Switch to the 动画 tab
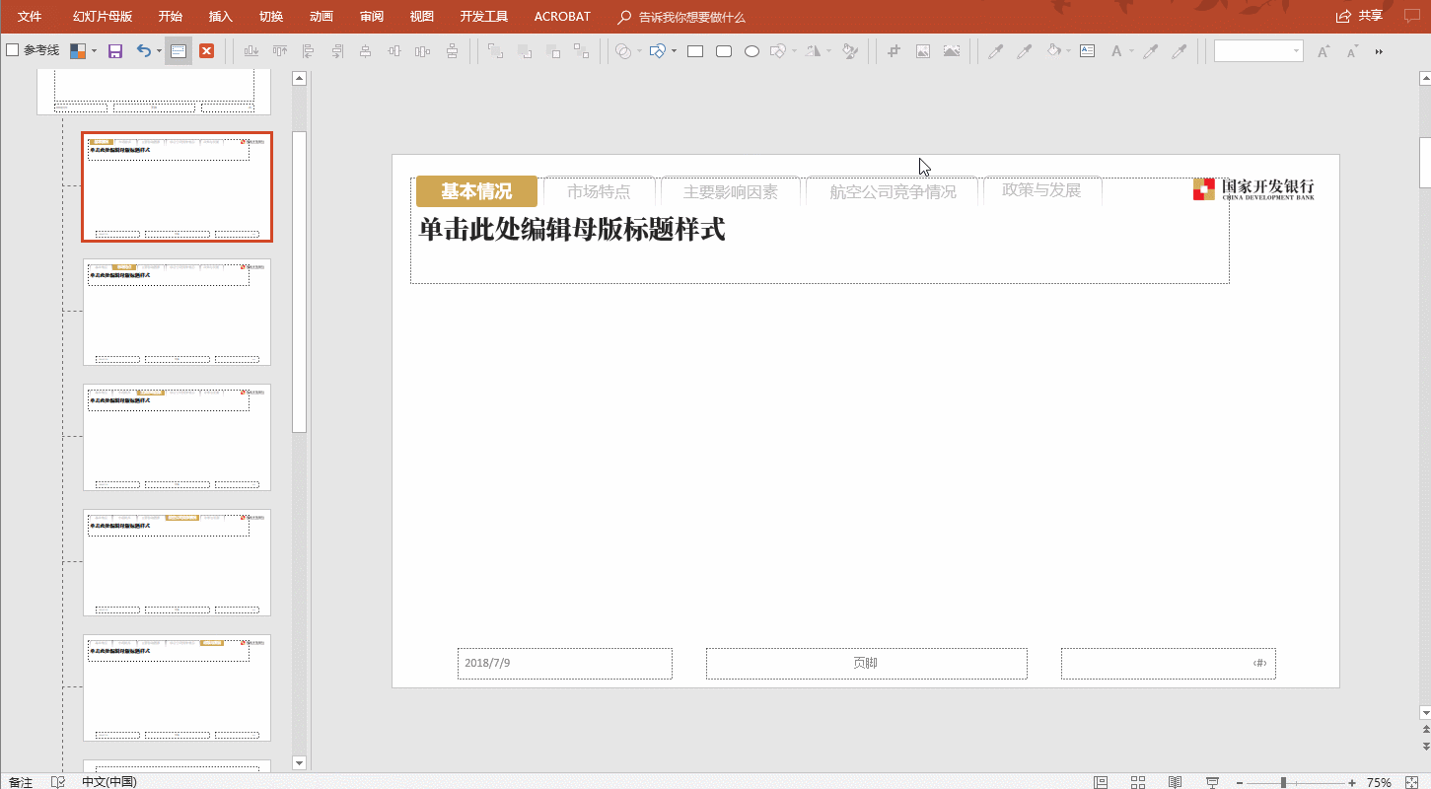 pos(322,17)
